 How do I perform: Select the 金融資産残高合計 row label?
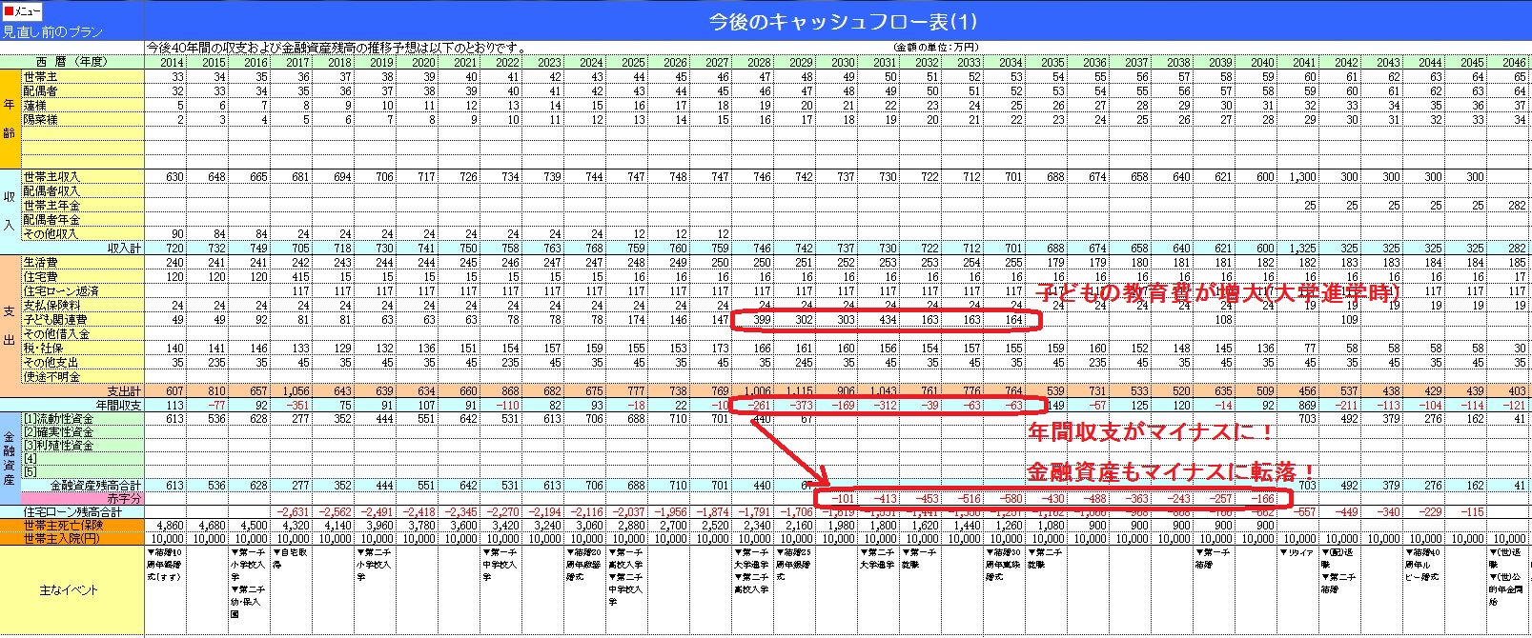pyautogui.click(x=94, y=485)
